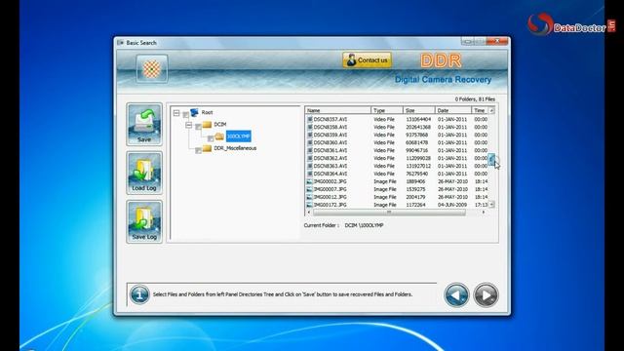The width and height of the screenshot is (624, 351).
Task: Select file name IMG00172.JPG
Action: [x=330, y=205]
